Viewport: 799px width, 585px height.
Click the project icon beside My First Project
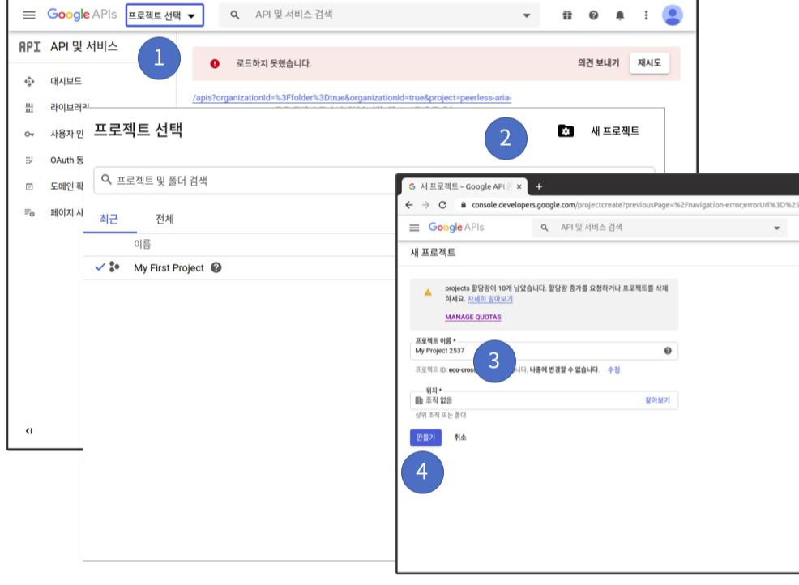pyautogui.click(x=114, y=267)
